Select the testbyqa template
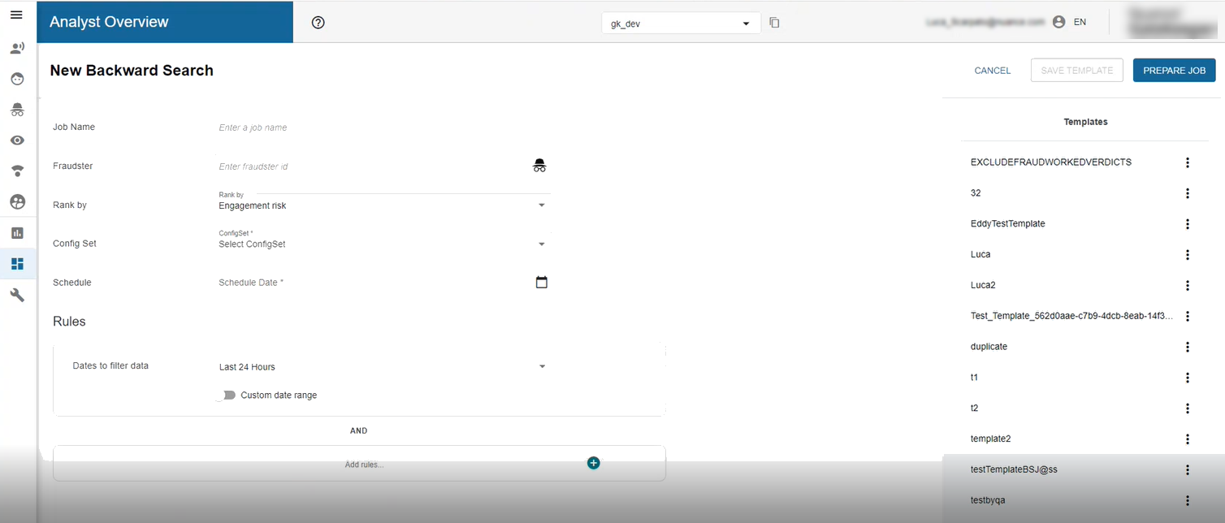This screenshot has width=1225, height=523. [x=988, y=500]
